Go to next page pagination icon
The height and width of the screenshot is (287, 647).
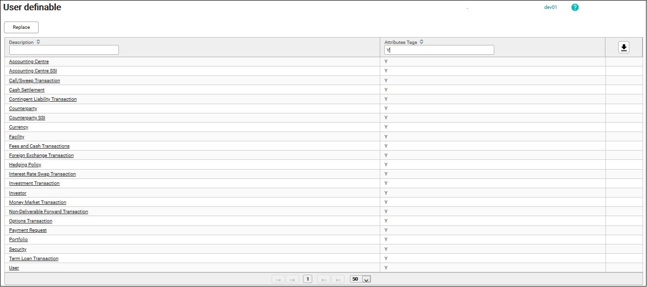tap(323, 279)
